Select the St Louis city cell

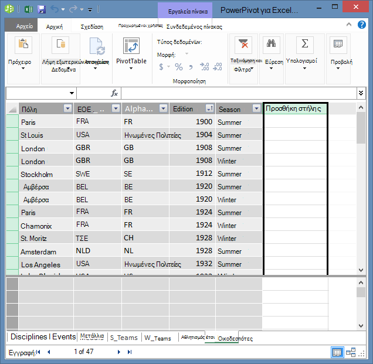tap(46, 135)
